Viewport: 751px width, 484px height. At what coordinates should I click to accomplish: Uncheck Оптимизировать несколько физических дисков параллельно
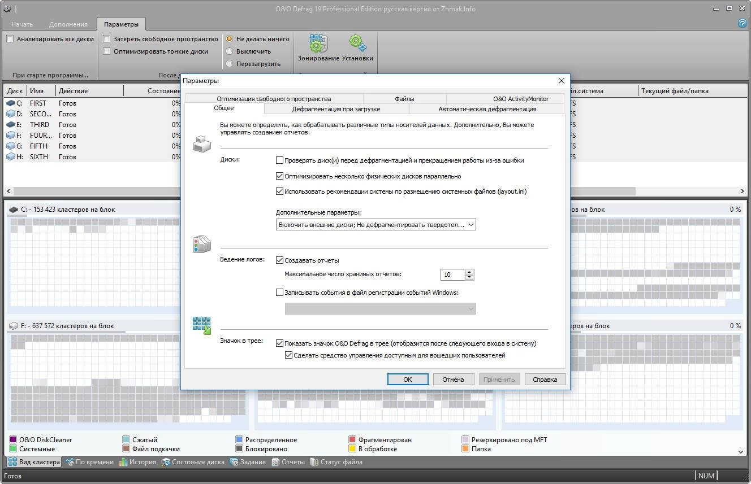coord(279,176)
